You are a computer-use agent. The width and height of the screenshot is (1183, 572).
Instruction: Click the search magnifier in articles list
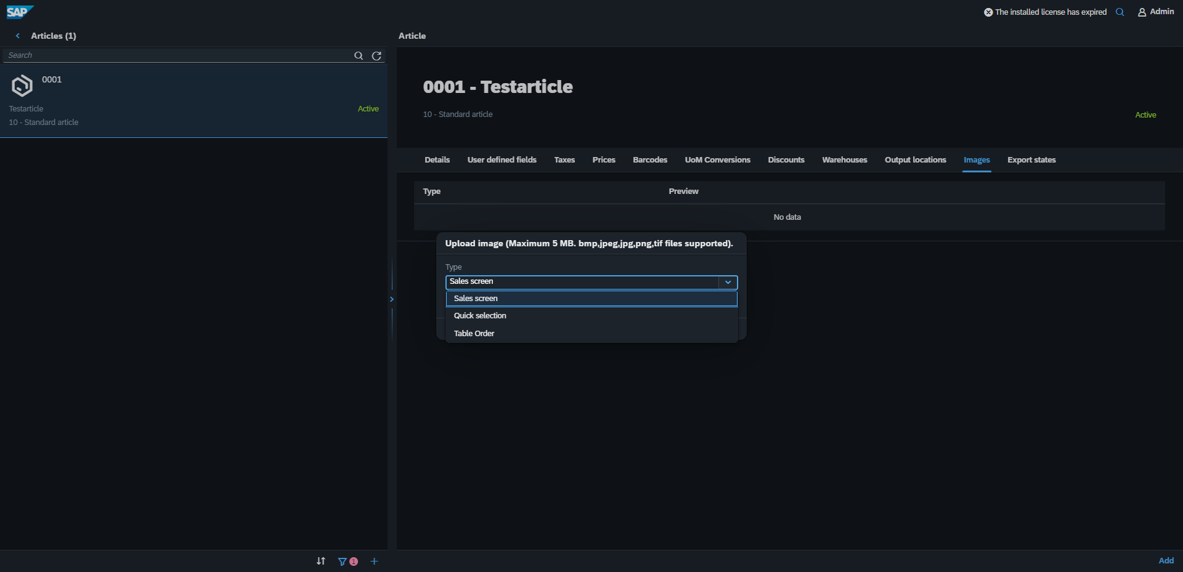(358, 55)
